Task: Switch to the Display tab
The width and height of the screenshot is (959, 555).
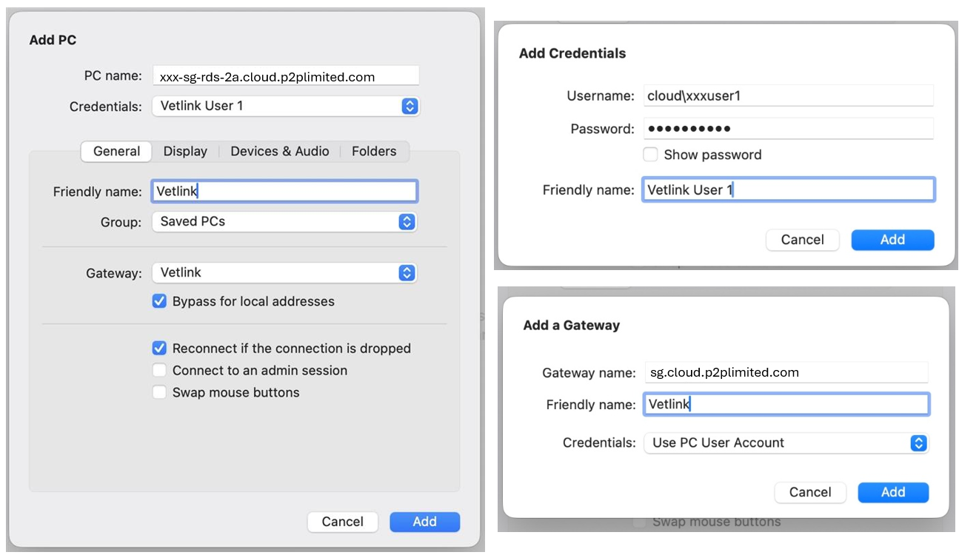Action: pyautogui.click(x=185, y=152)
